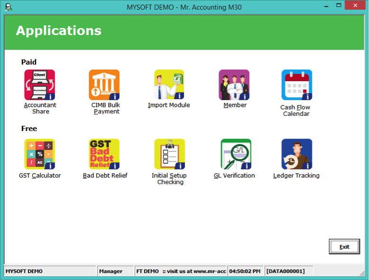Viewport: 369px width, 280px height.
Task: Click the info badge on Ledger Tracking
Action: point(307,166)
